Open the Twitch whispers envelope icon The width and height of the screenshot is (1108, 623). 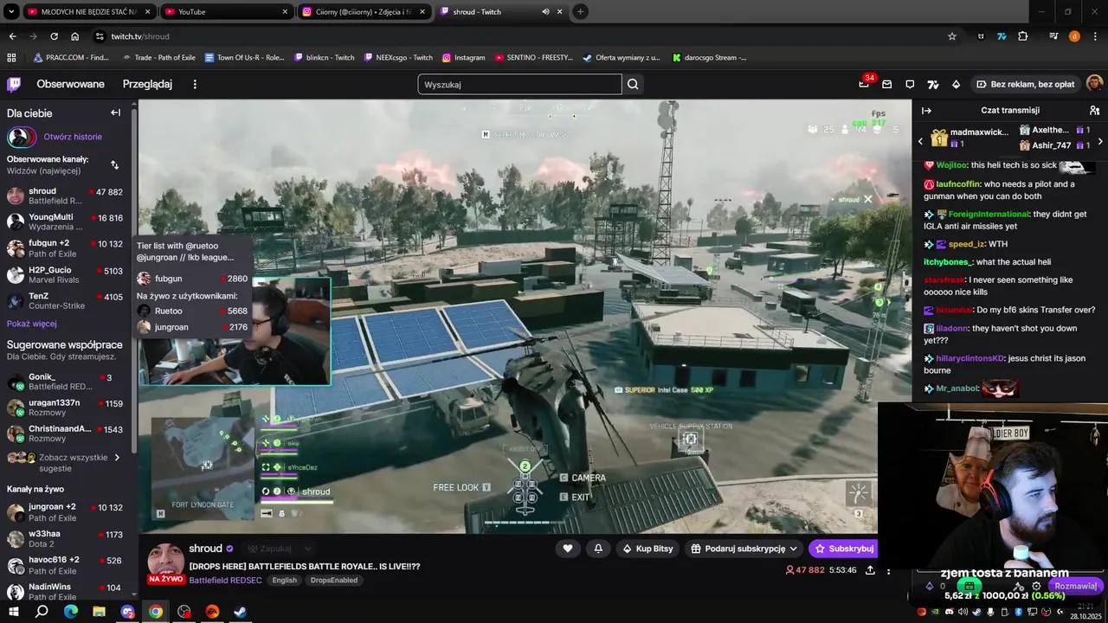[887, 84]
